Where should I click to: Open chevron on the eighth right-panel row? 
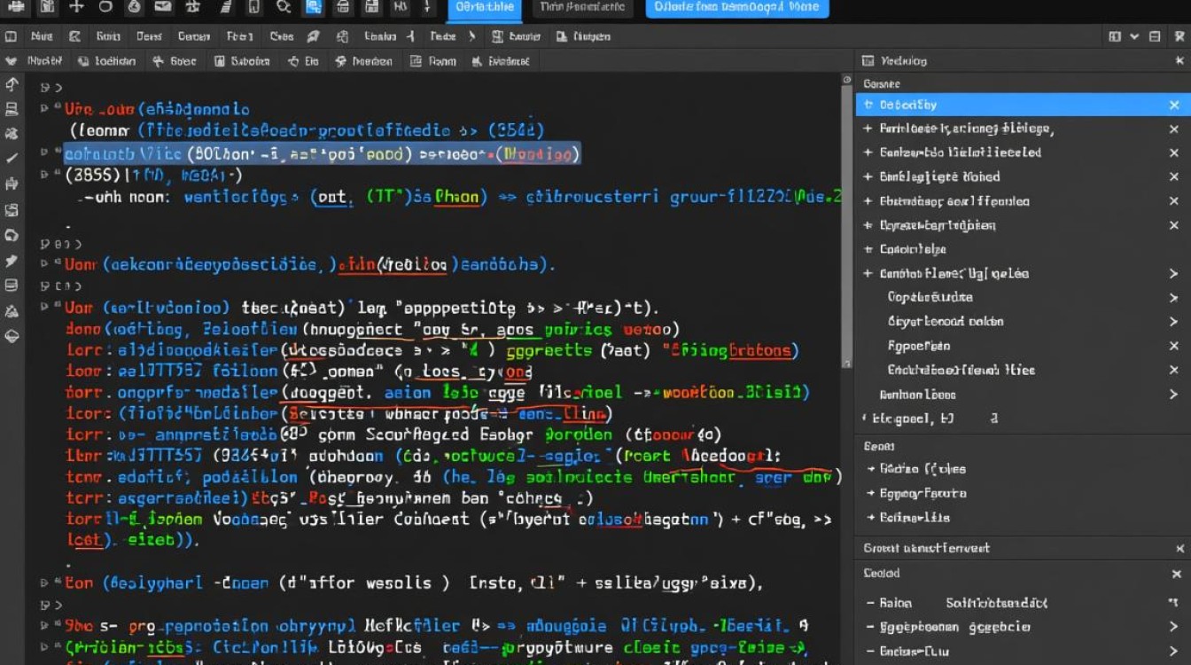(x=1173, y=274)
